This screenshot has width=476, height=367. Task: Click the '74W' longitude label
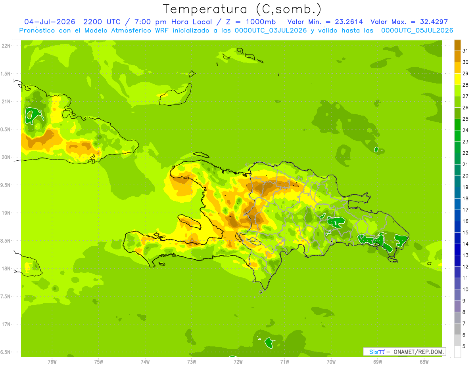[145, 362]
